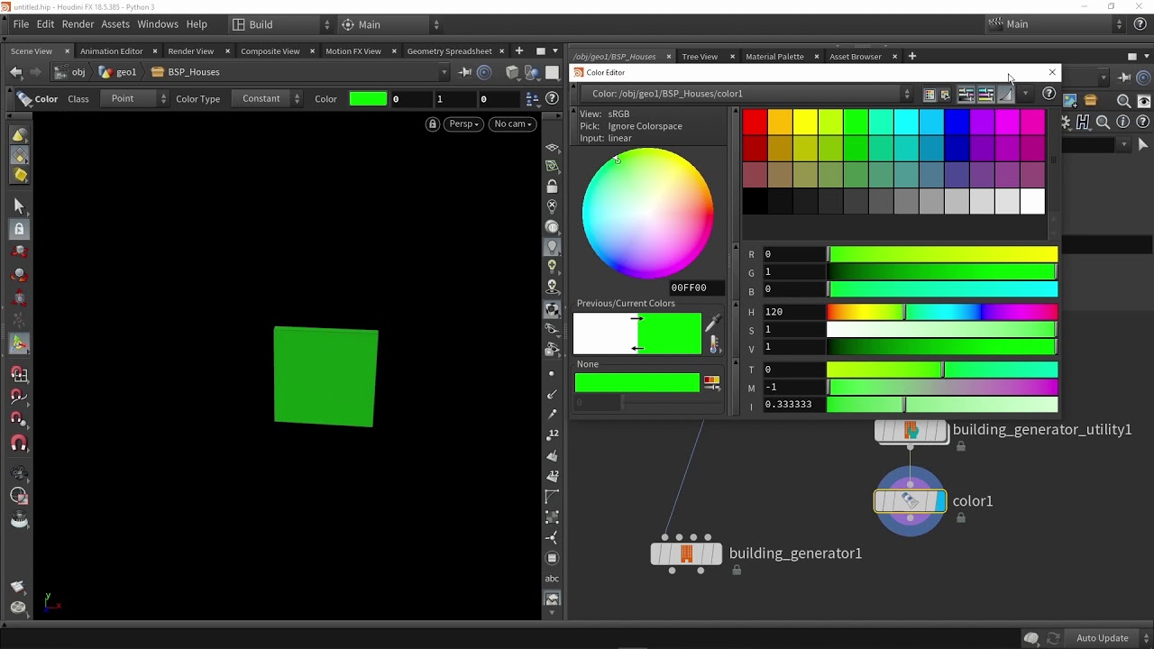Open the parameter help question mark

point(1144,122)
